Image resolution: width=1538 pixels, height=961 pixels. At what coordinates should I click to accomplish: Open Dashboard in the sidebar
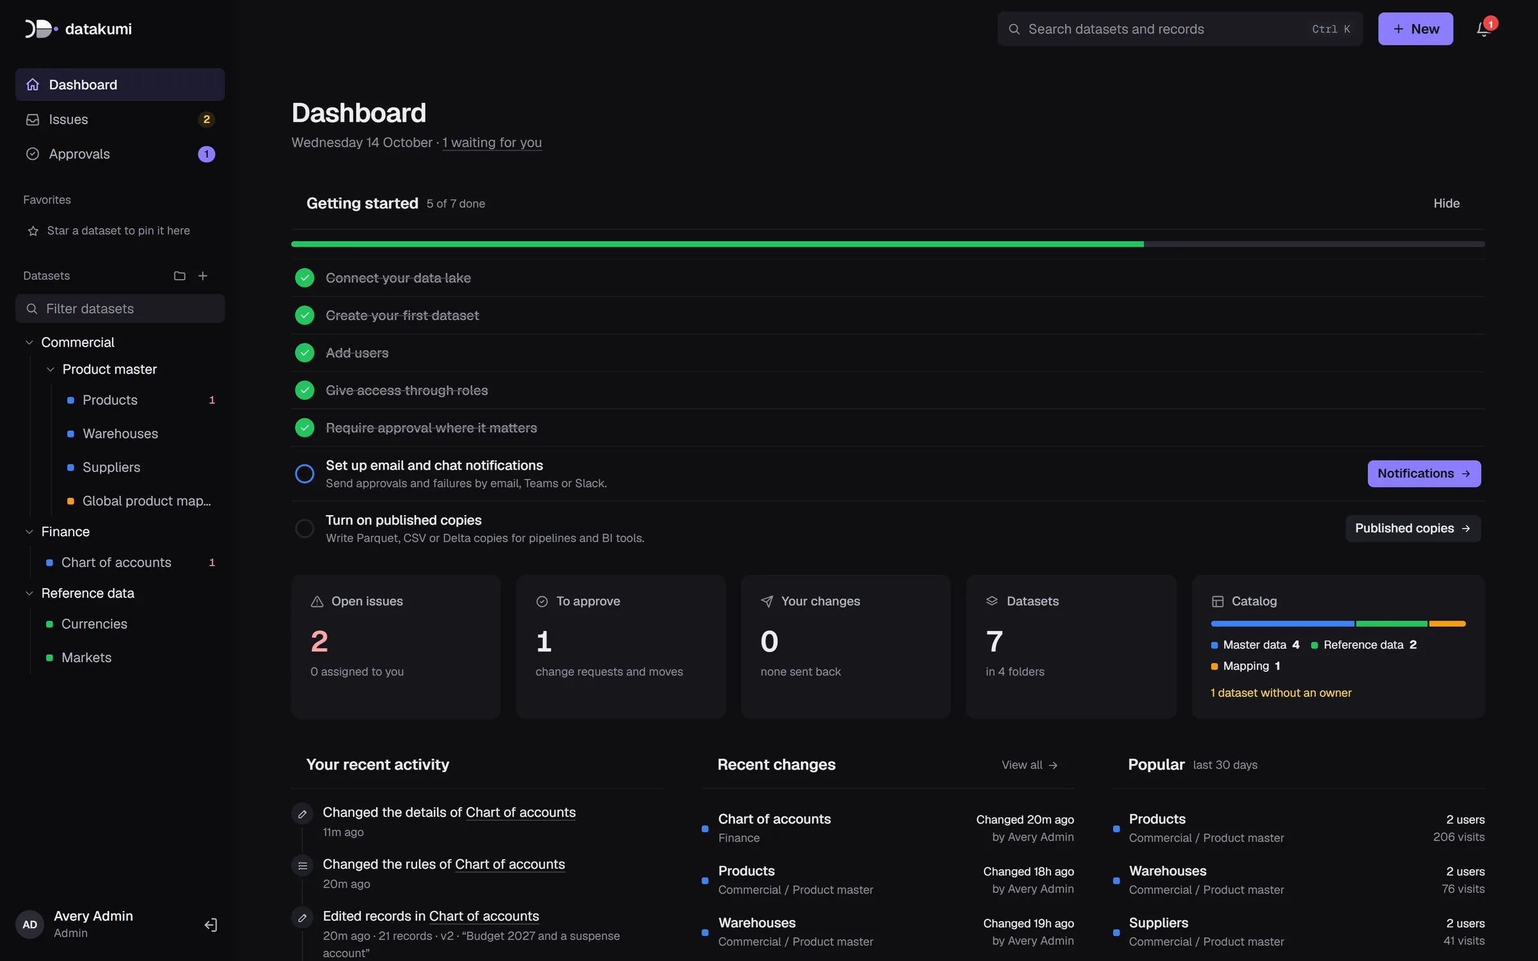pos(120,85)
